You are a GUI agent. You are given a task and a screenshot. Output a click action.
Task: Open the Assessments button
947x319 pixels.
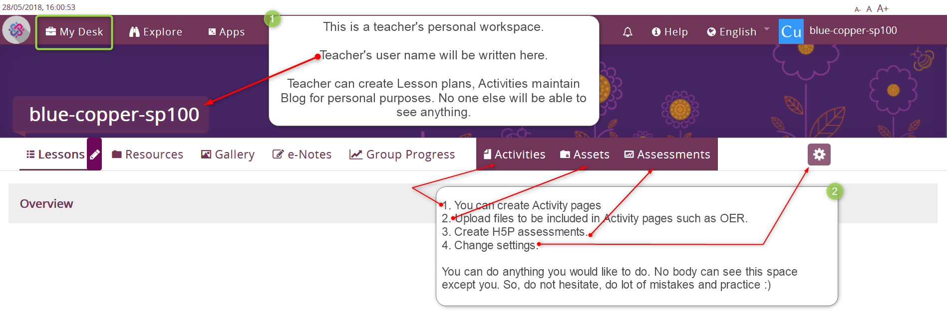(x=667, y=155)
